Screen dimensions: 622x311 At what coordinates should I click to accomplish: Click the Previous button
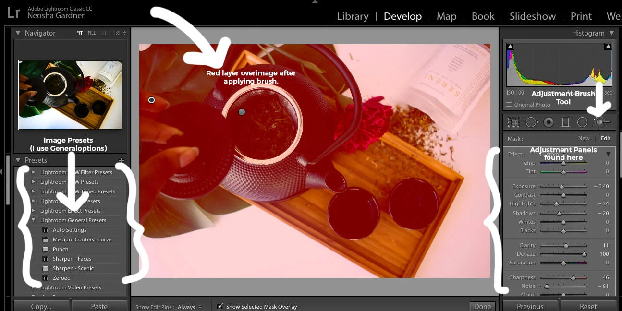click(x=530, y=306)
